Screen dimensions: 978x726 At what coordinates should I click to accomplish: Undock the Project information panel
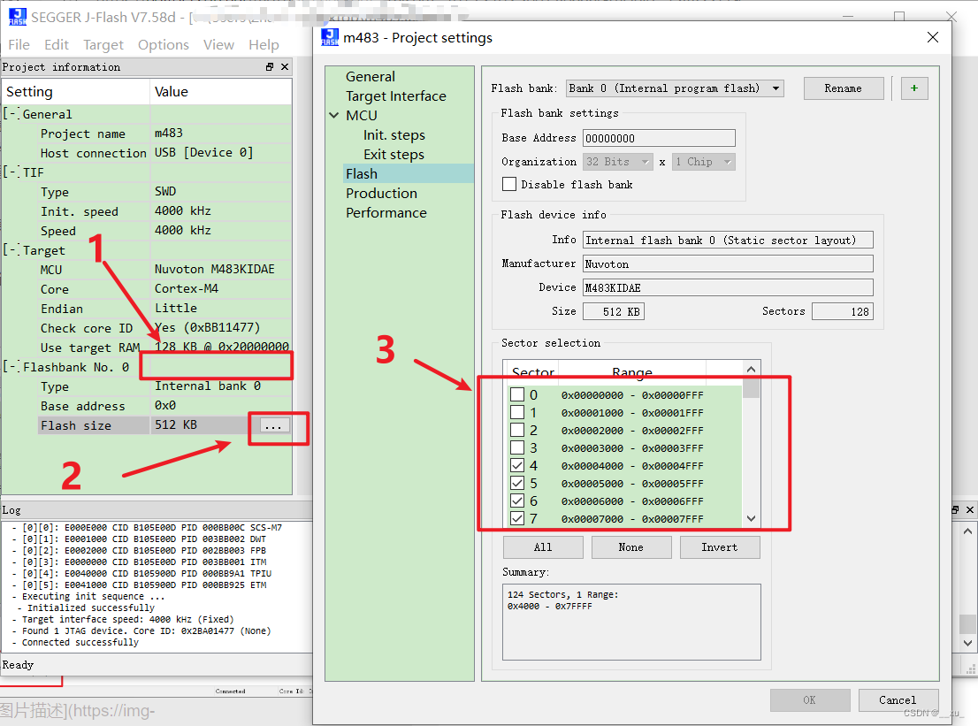[x=270, y=66]
